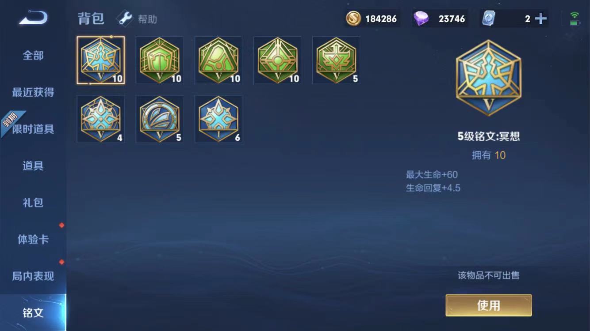Switch to the 全部 tab
Screen dimensions: 590x331
point(33,56)
